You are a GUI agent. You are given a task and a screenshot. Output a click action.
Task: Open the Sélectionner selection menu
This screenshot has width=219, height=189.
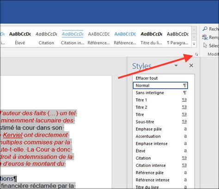211,46
